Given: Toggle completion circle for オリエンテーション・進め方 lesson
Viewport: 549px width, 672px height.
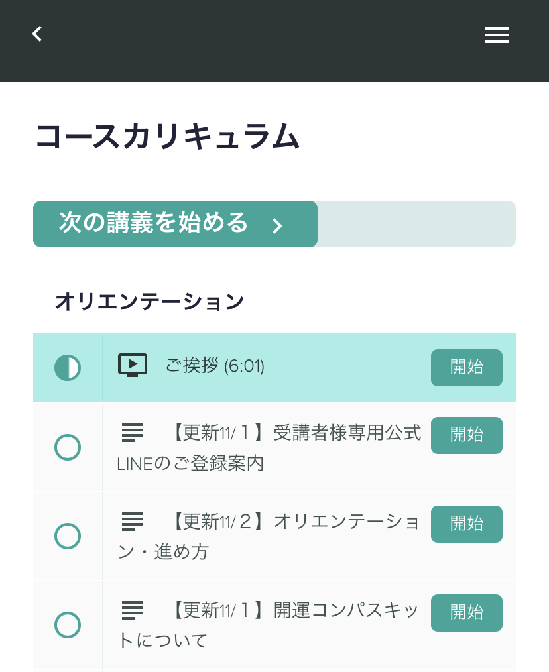Looking at the screenshot, I should tap(68, 535).
